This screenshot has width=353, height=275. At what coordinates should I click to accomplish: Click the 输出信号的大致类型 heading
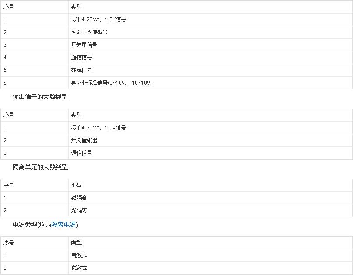tap(40, 97)
